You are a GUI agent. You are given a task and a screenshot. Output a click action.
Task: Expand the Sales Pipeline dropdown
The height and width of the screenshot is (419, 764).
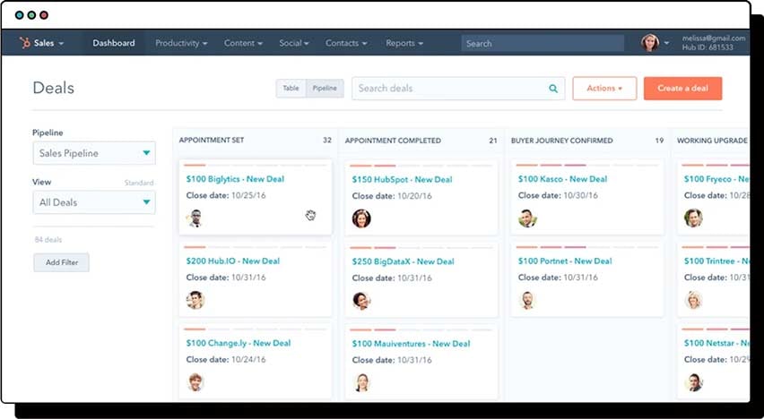coord(94,153)
